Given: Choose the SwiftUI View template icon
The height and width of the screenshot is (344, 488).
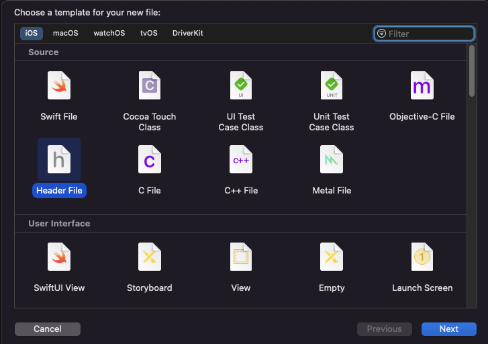Looking at the screenshot, I should 59,257.
